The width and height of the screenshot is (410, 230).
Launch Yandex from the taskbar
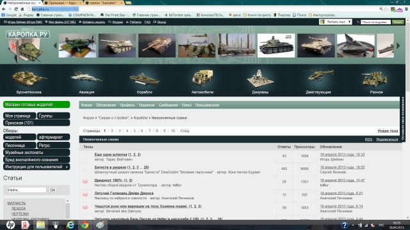tap(26, 225)
